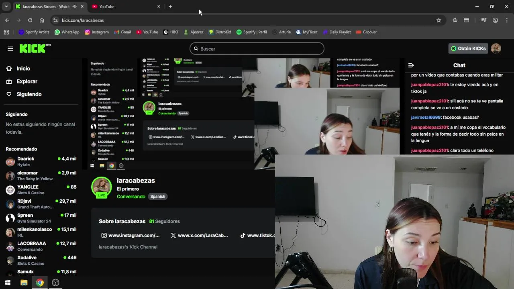The image size is (514, 289).
Task: Open recommended channel Samulx
Action: pyautogui.click(x=41, y=272)
